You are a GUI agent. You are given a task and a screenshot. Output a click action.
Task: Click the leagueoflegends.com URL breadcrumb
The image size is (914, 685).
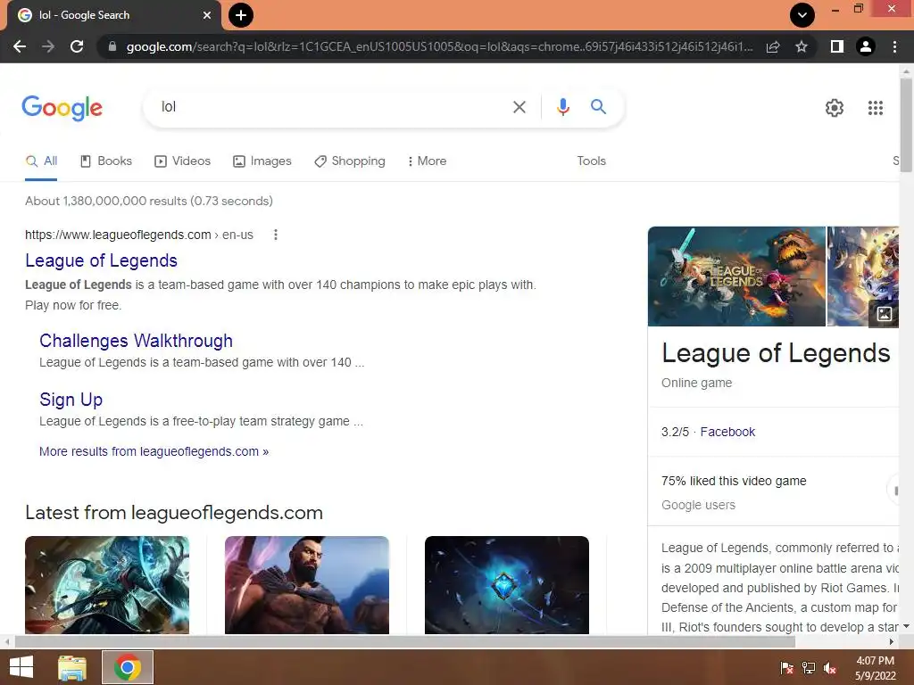point(139,235)
